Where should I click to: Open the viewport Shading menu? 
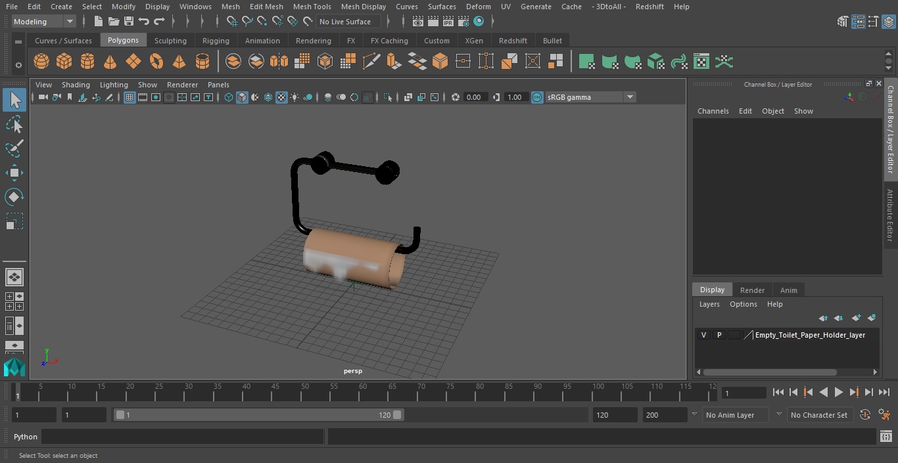pos(76,85)
